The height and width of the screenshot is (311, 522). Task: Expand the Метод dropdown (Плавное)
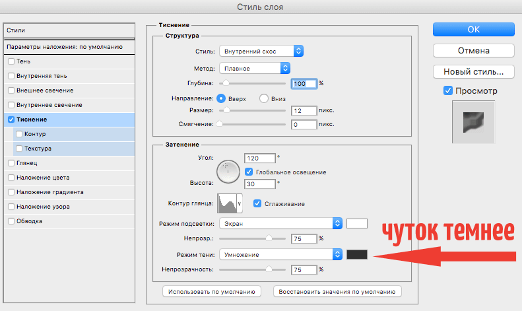[x=254, y=67]
